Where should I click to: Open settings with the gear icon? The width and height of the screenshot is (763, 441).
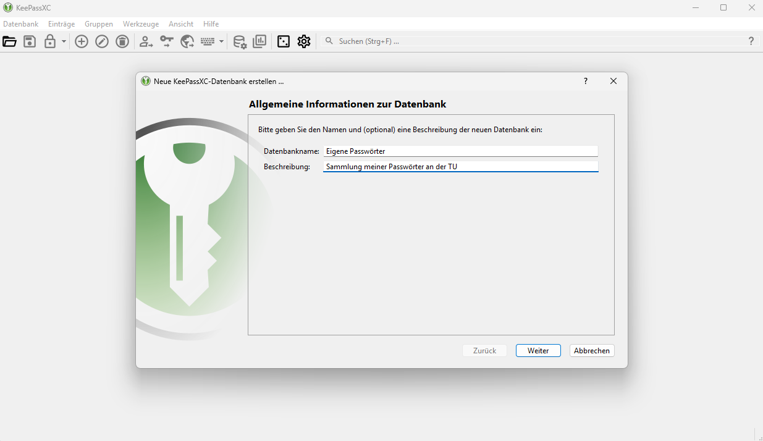click(x=304, y=41)
